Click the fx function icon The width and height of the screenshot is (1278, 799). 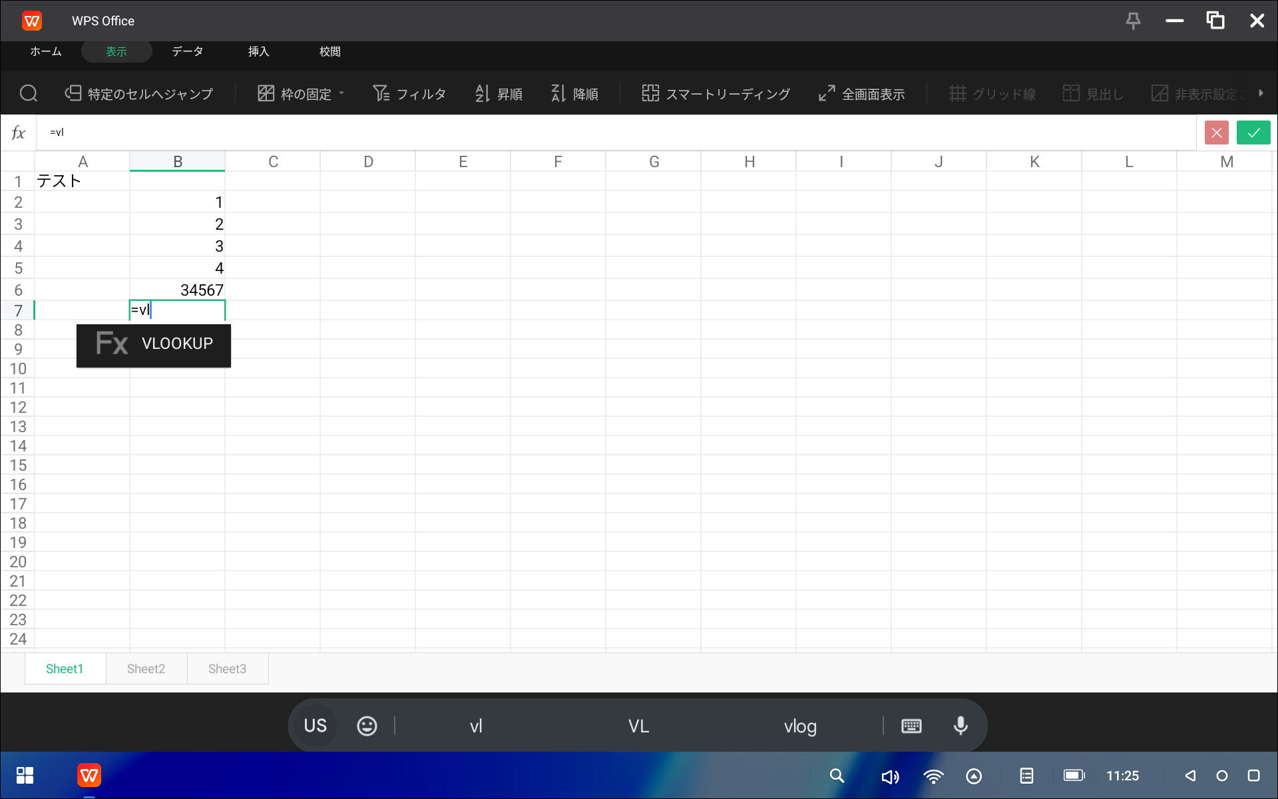(19, 133)
